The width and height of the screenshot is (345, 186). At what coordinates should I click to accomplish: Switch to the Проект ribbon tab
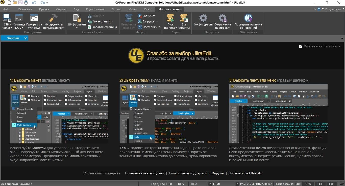(116, 9)
